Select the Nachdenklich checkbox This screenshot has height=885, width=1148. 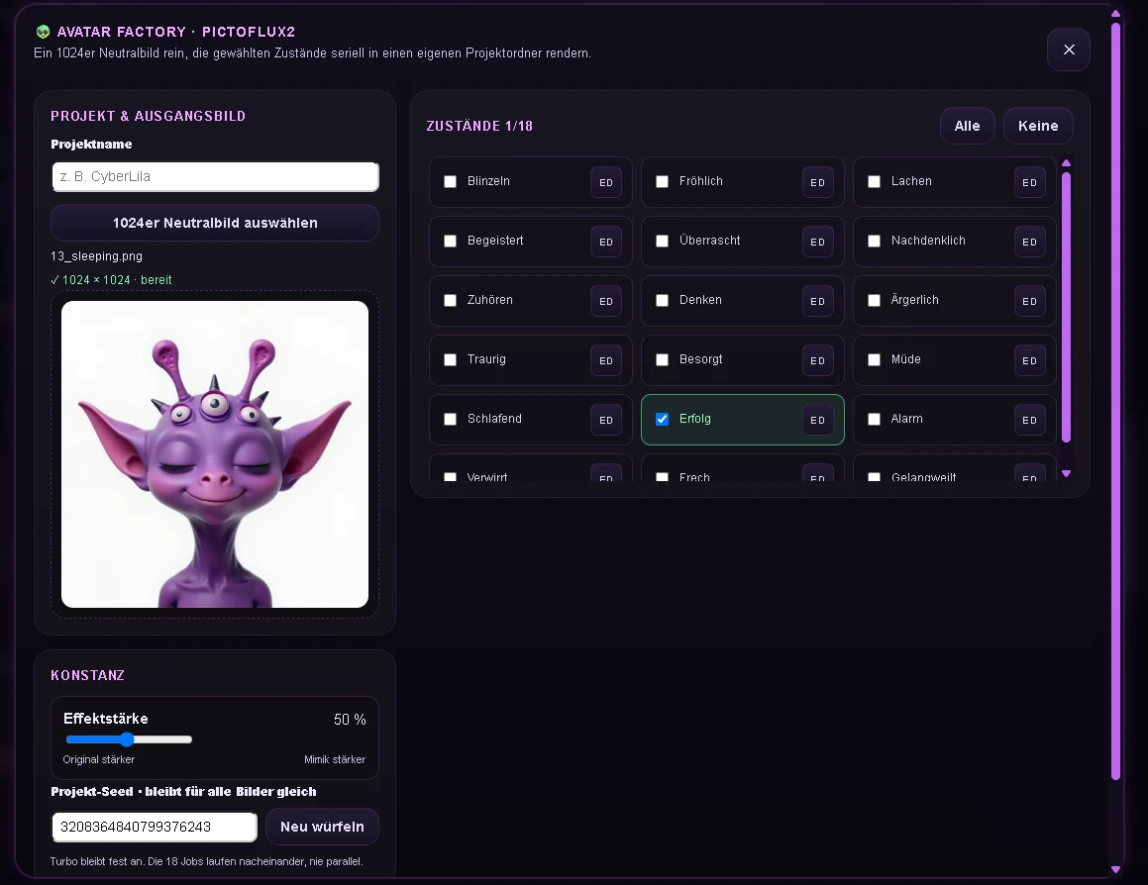(x=875, y=241)
